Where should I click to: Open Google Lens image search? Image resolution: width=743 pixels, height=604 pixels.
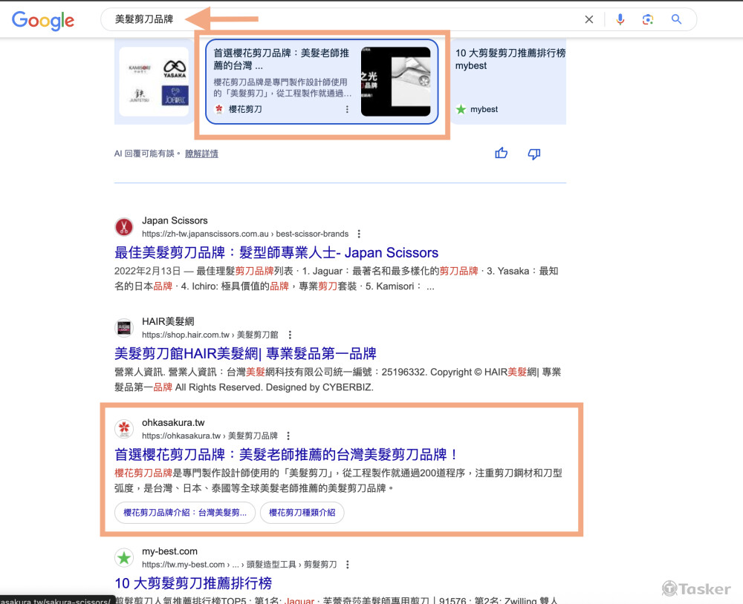click(648, 19)
